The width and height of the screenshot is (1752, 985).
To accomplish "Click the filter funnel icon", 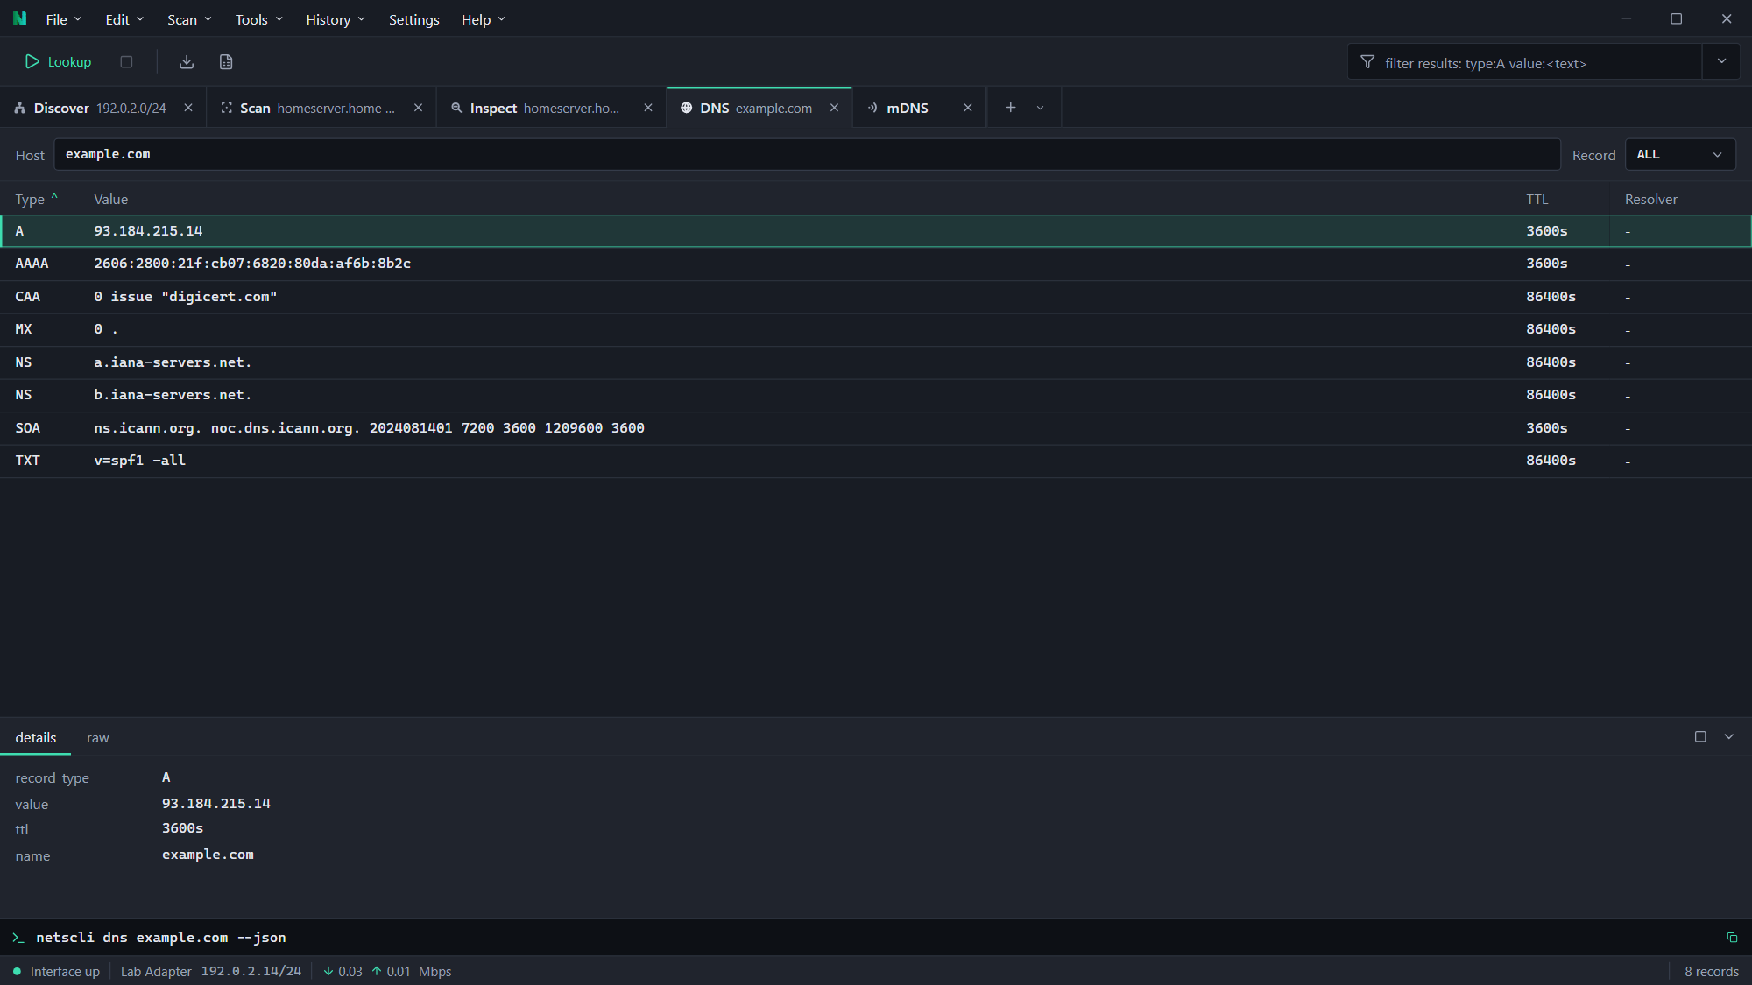I will click(1367, 62).
